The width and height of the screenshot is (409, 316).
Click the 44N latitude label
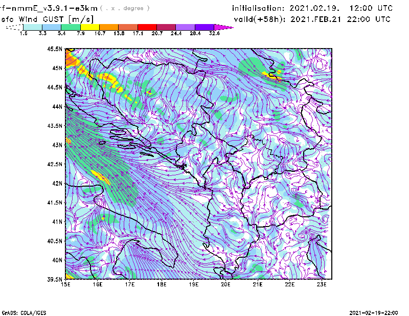pyautogui.click(x=57, y=106)
